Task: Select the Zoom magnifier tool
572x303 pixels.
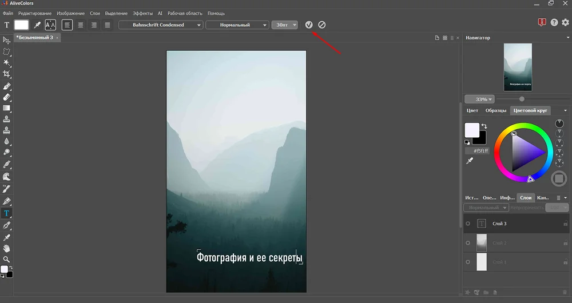Action: (6, 260)
